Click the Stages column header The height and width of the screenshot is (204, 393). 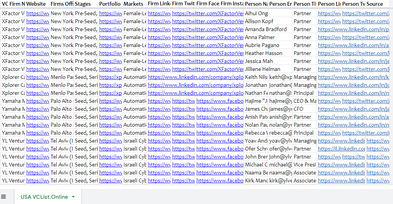[86, 4]
